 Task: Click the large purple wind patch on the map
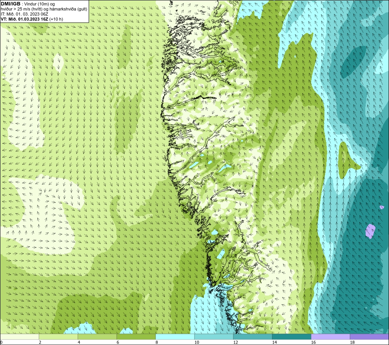[x=370, y=231]
